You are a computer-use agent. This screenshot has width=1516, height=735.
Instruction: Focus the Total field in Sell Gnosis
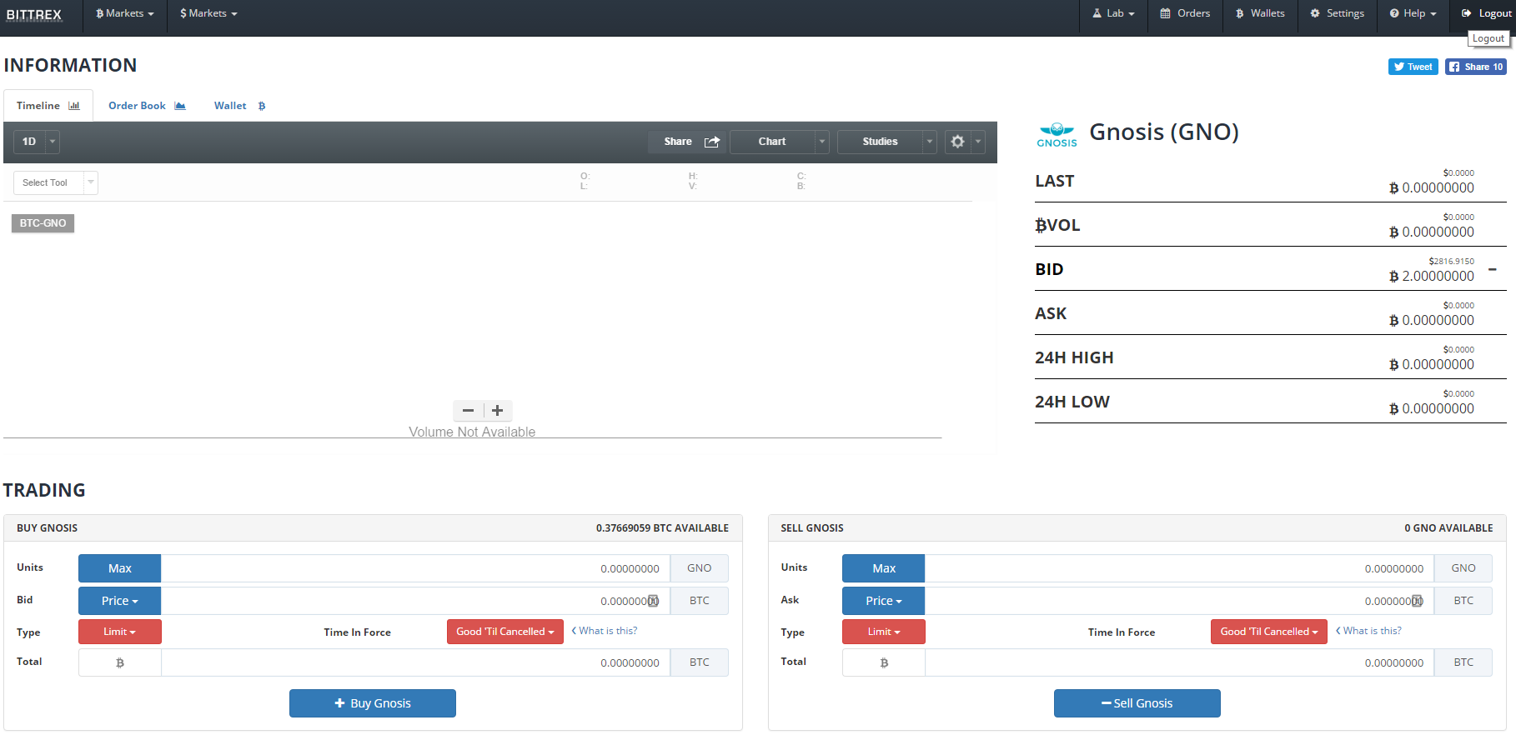pos(1179,662)
